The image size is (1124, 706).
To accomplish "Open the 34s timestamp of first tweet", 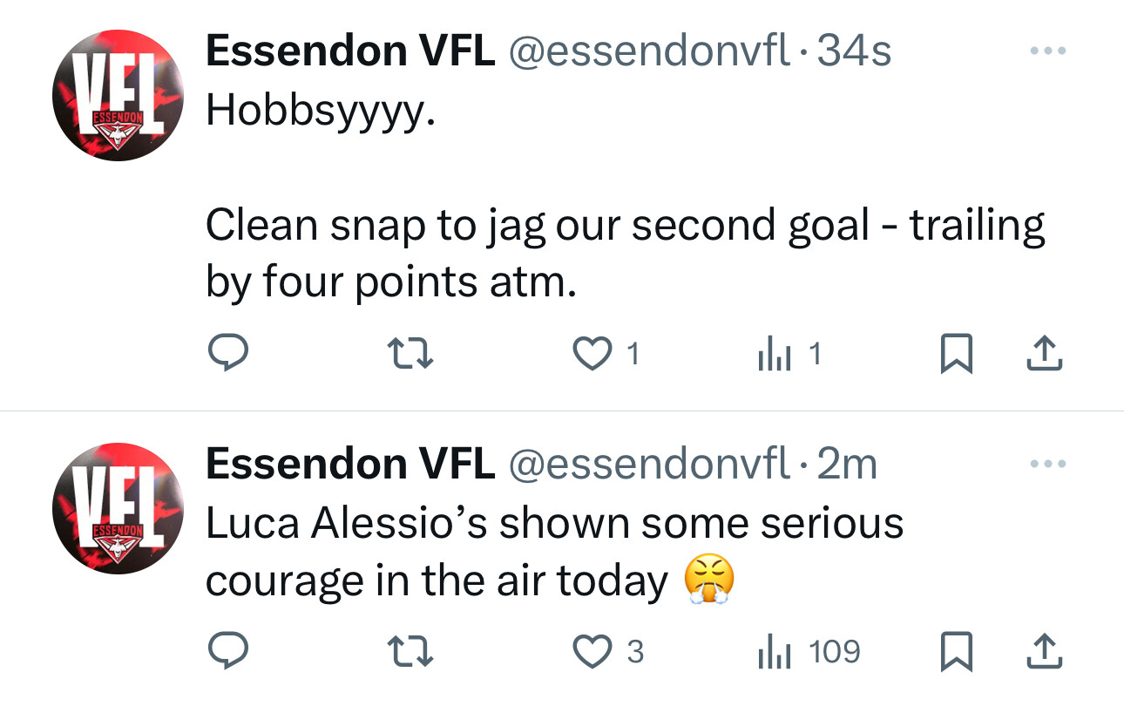I will click(x=855, y=52).
